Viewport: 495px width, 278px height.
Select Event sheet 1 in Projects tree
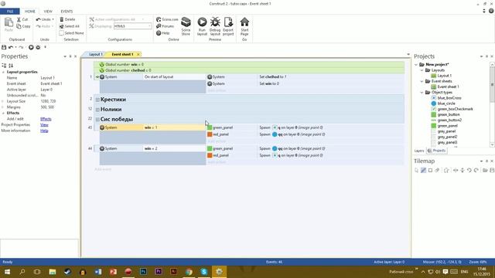pos(448,86)
